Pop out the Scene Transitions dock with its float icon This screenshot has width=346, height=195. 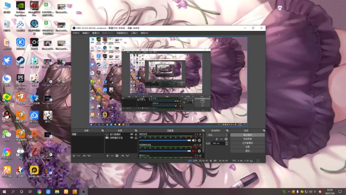pos(227,131)
